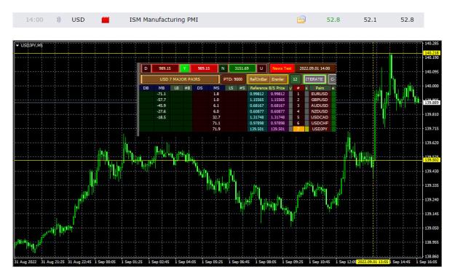Click the Earlier button
Viewport: 455px width, 280px height.
(278, 79)
